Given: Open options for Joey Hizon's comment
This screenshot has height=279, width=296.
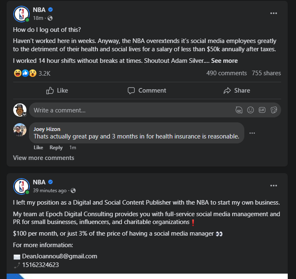Looking at the screenshot, I should [252, 133].
